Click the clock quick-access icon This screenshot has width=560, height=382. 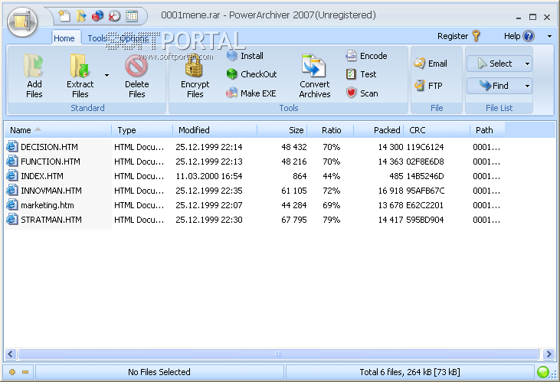pyautogui.click(x=114, y=16)
